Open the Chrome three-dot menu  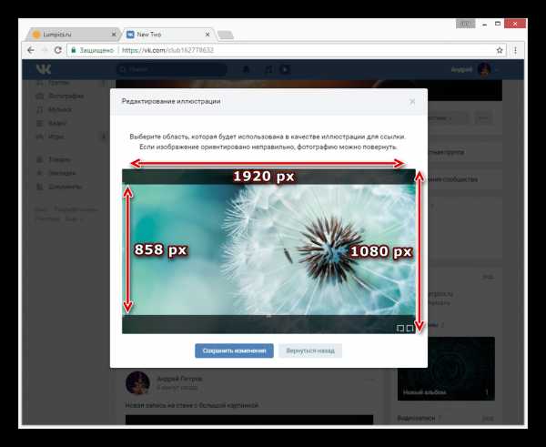point(515,50)
